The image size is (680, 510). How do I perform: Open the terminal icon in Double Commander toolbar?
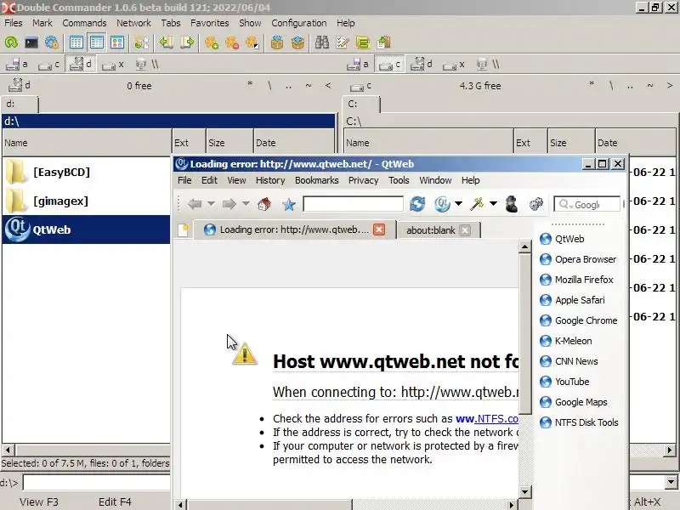(x=31, y=42)
